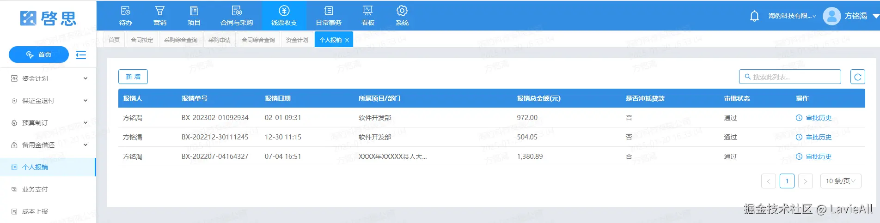
Task: Click the 新增 button
Action: click(x=133, y=77)
